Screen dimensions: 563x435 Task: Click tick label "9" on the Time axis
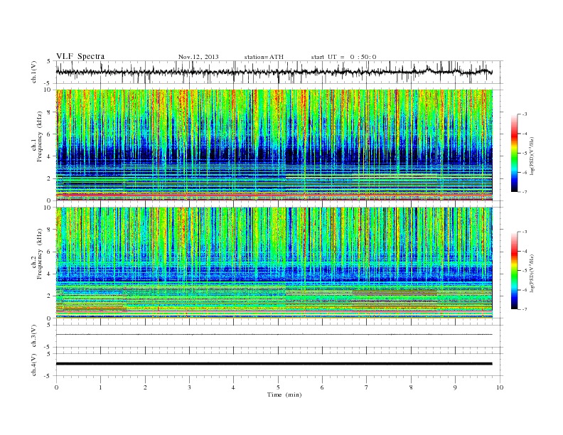pyautogui.click(x=455, y=387)
